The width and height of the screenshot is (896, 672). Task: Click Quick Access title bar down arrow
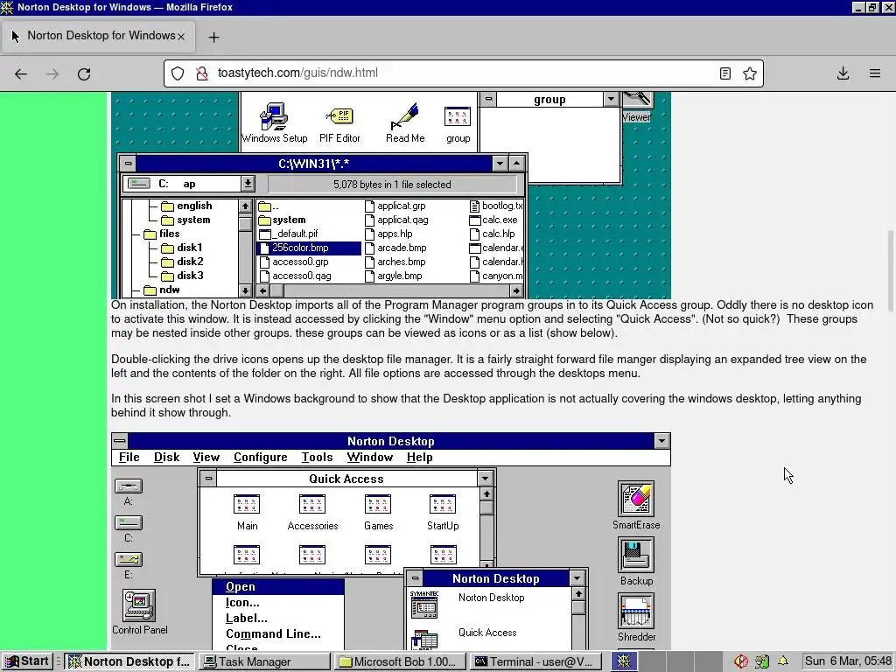(x=485, y=479)
